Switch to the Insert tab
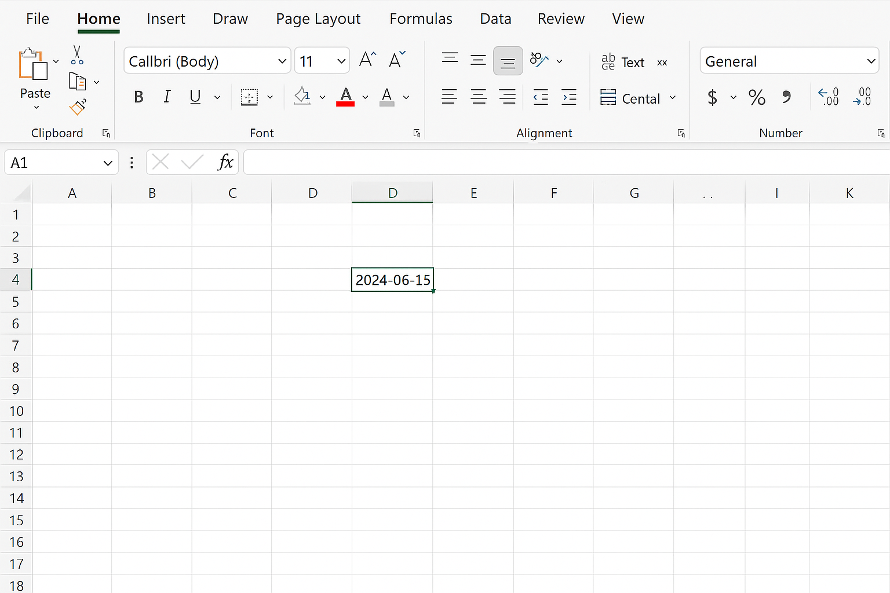Screen dimensions: 890x593 166,19
